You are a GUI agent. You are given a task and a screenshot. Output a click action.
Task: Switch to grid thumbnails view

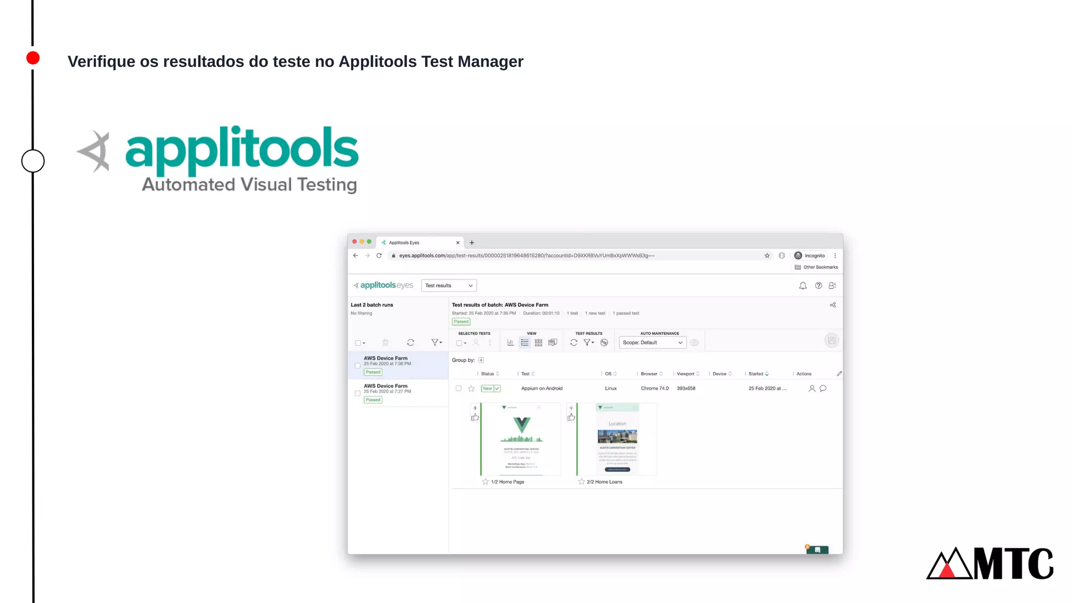pos(539,343)
